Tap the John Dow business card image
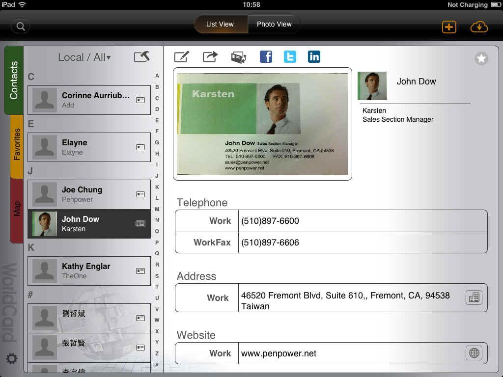Screen dimensions: 503x377 click(x=262, y=124)
